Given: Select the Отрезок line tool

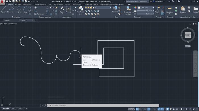Looking at the screenshot, I should (3, 9).
